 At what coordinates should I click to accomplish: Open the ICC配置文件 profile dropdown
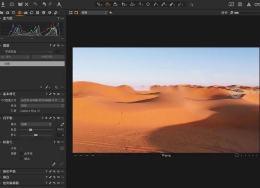point(42,100)
